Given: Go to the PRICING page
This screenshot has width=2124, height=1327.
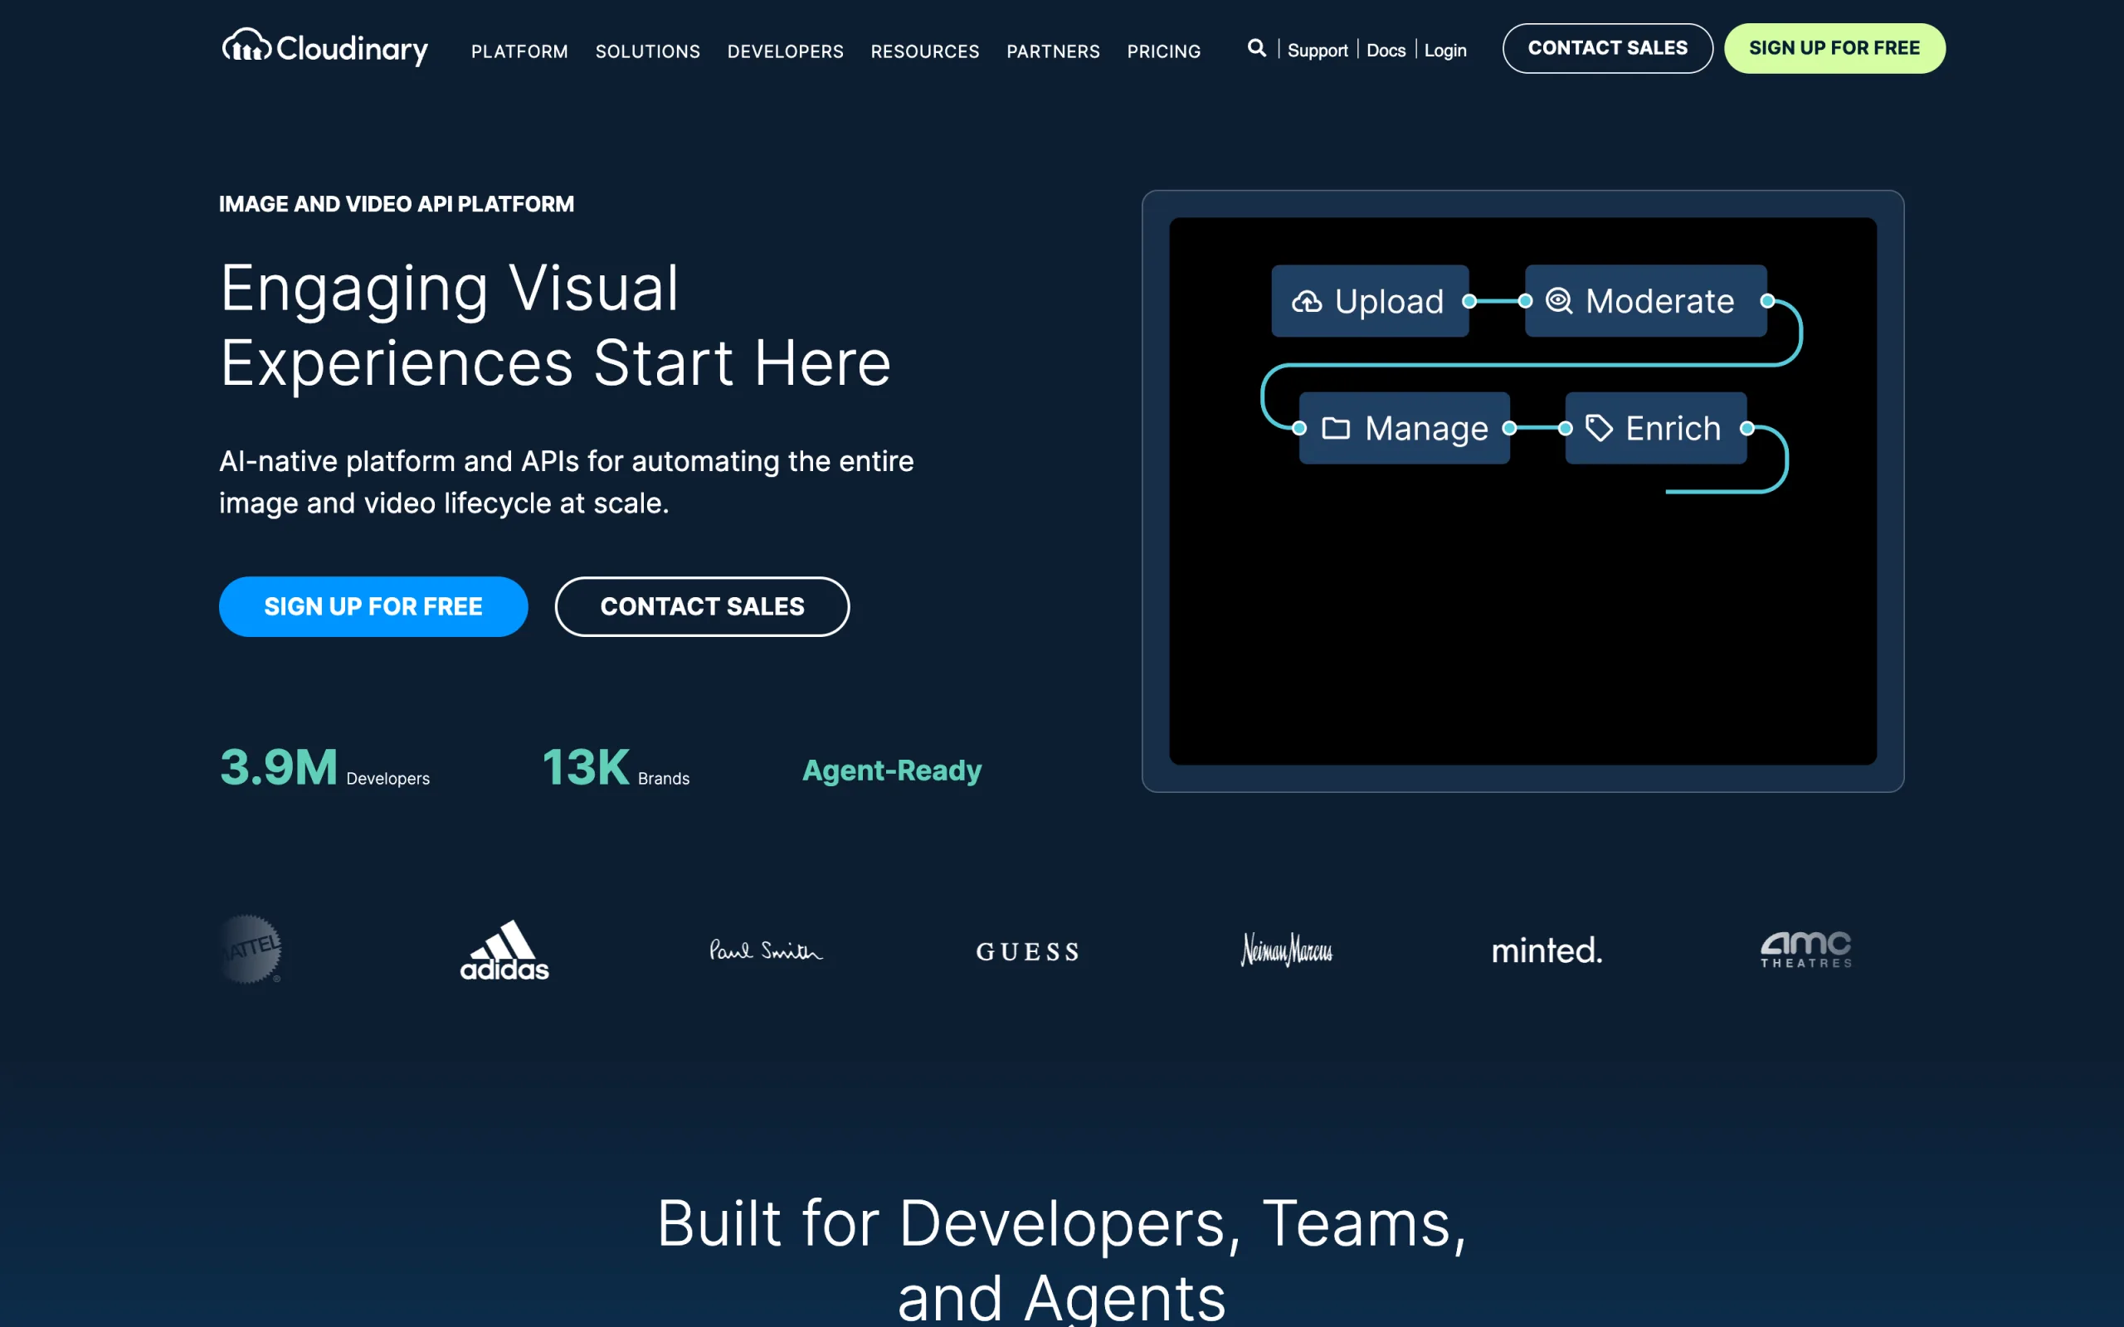Looking at the screenshot, I should (1164, 51).
